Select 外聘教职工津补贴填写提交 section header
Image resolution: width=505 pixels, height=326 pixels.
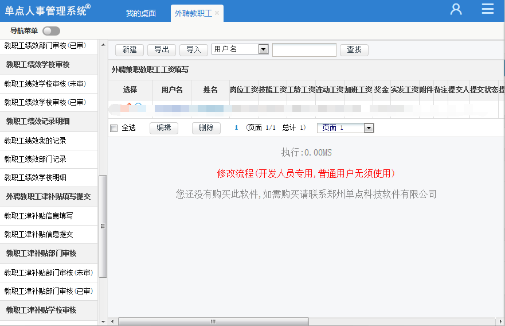click(49, 196)
